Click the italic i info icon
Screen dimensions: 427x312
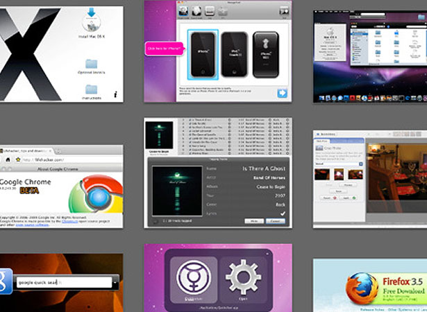pos(115,95)
